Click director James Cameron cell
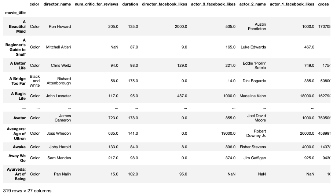 click(63, 118)
